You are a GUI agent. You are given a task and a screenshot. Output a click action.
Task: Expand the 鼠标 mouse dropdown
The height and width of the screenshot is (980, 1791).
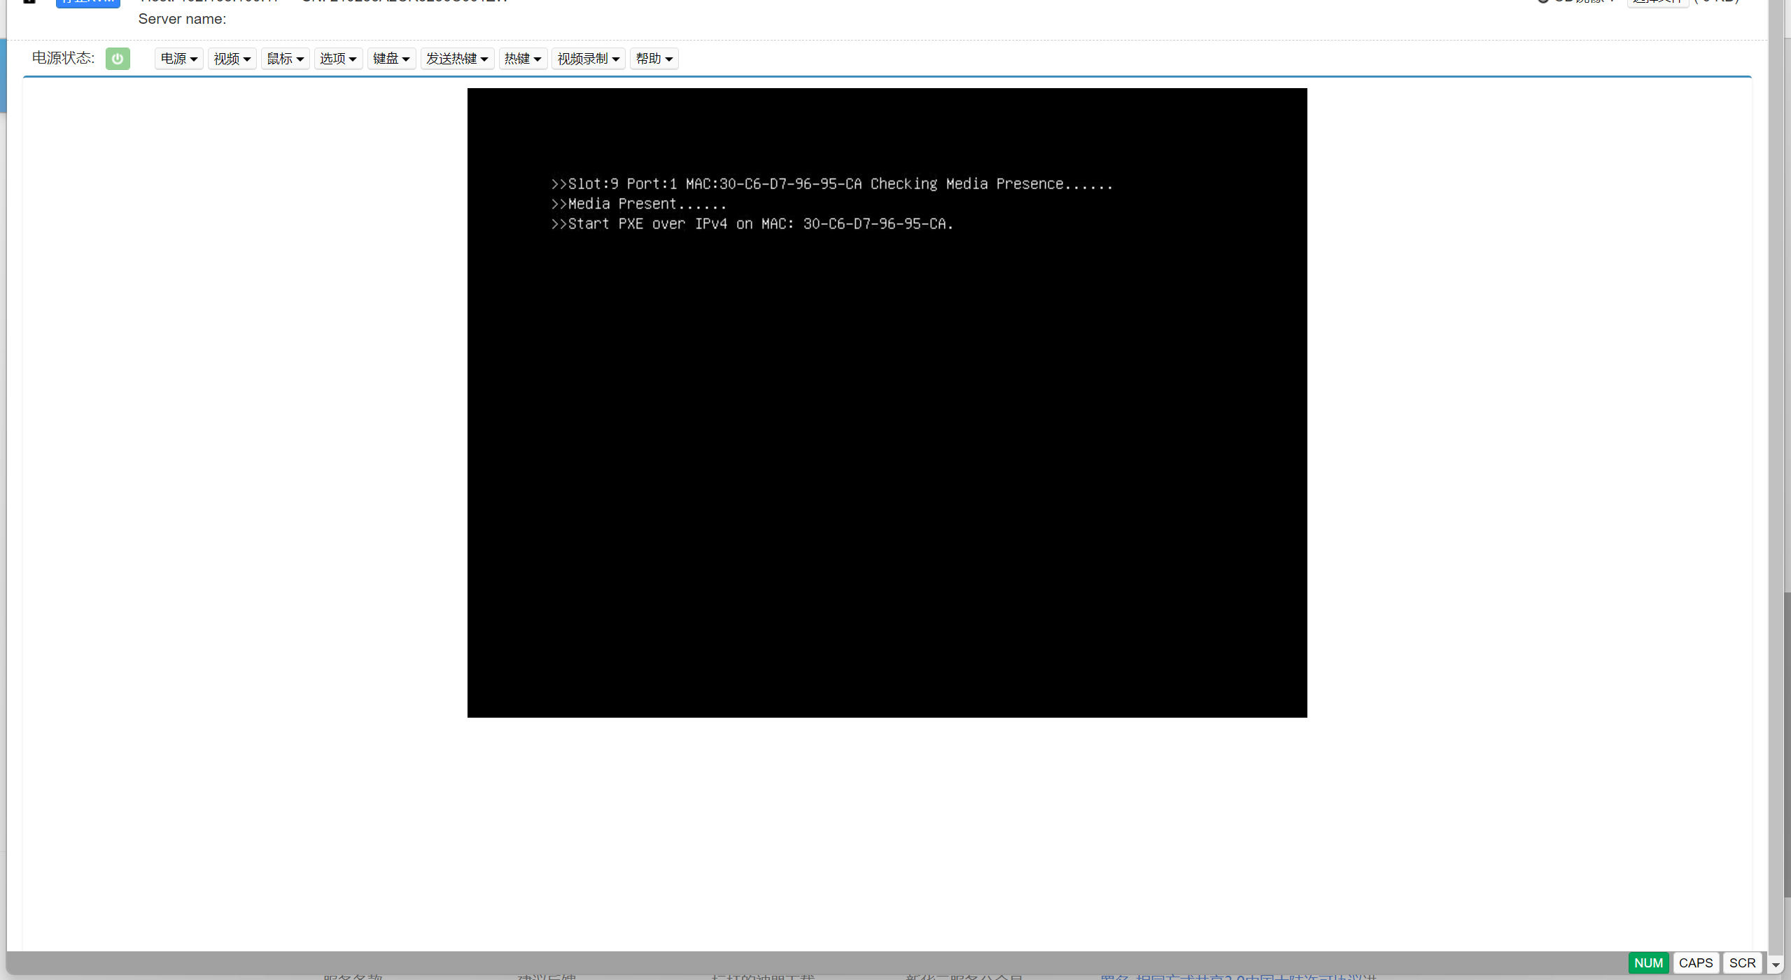[285, 59]
